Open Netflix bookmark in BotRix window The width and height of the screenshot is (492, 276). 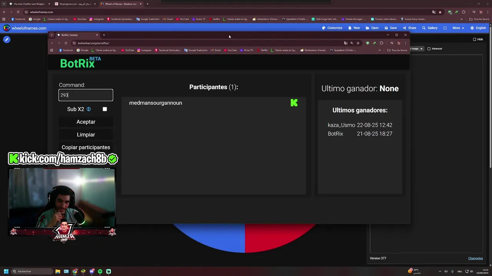tap(263, 50)
